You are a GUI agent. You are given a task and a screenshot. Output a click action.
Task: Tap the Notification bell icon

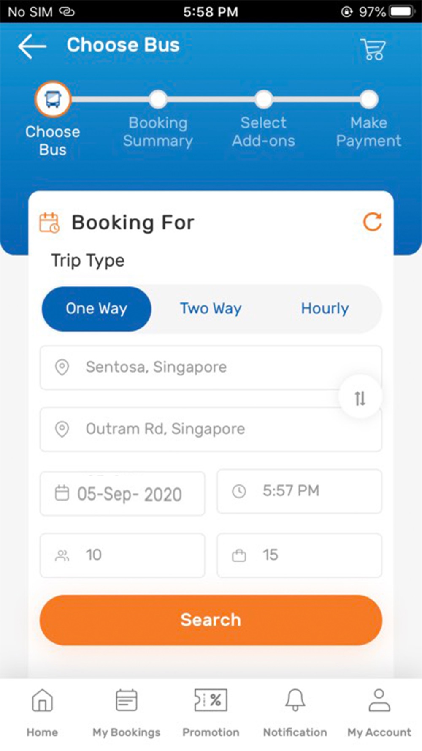coord(295,701)
